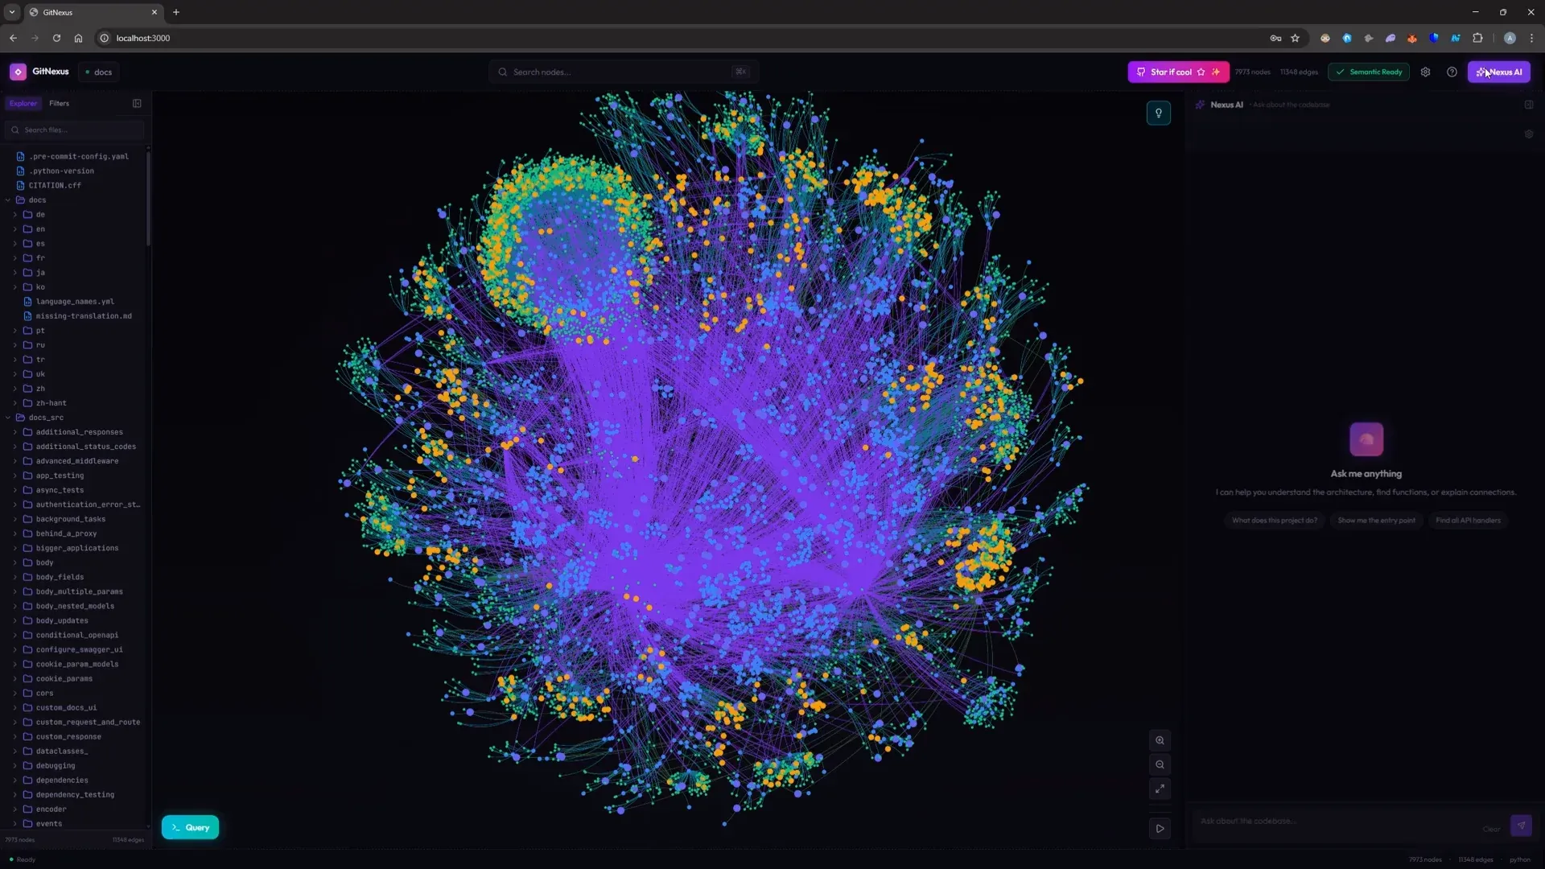Toggle the Nexus AI panel button
Screen dimensions: 1545x869
point(1498,72)
